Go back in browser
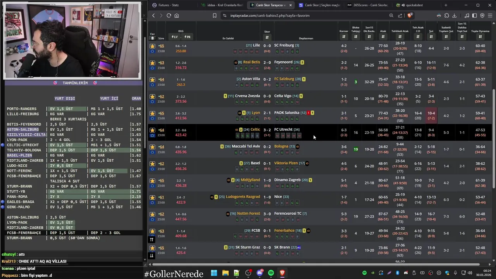Viewport: 496px width, 279px height. coord(153,15)
